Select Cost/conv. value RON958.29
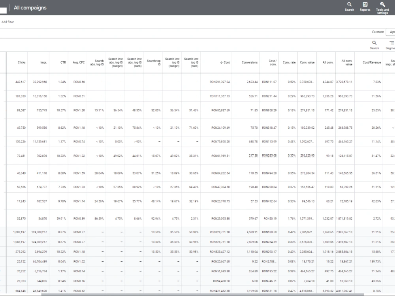This screenshot has height=296, width=395. point(269,110)
